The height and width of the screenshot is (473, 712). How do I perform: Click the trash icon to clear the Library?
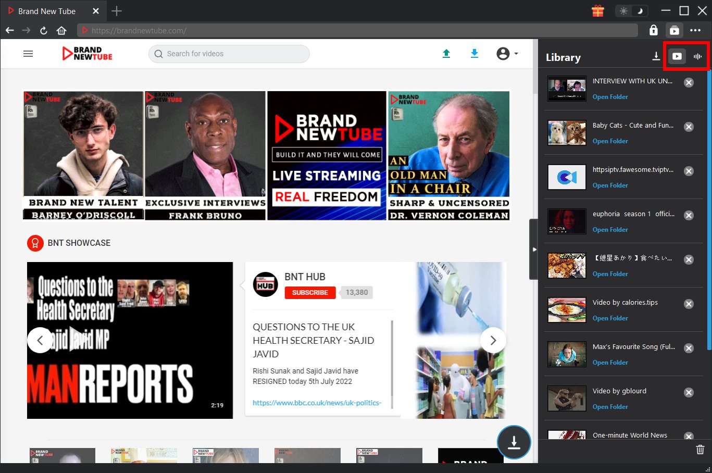pos(700,449)
